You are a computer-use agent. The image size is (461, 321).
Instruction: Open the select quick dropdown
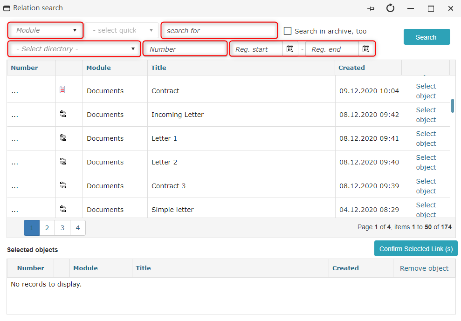tap(122, 30)
